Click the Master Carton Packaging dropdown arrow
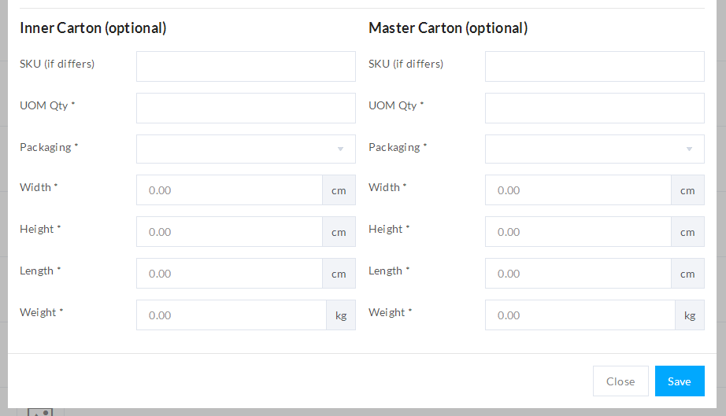Viewport: 726px width, 416px height. click(x=689, y=149)
